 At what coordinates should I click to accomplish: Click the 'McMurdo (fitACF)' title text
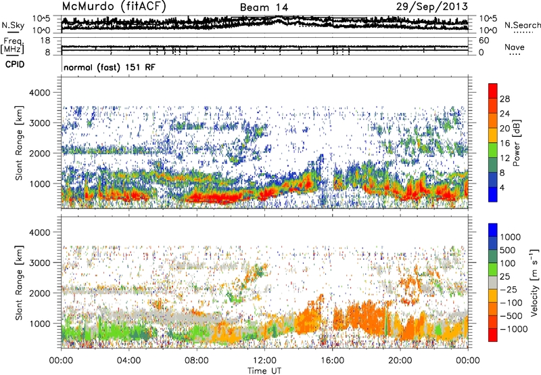(114, 6)
